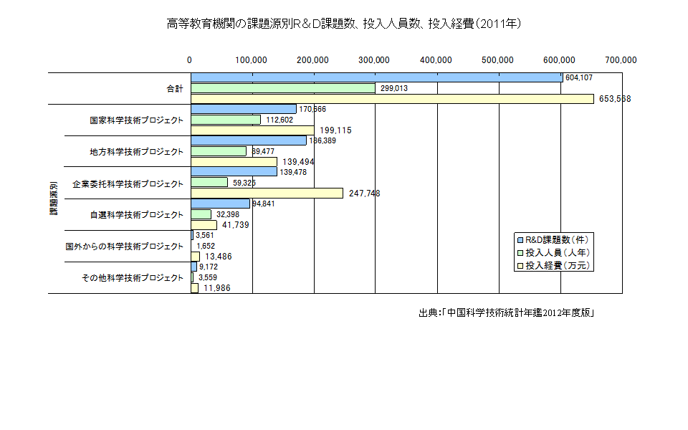Click the yellow 投入経費 legend swatch
The width and height of the screenshot is (688, 430).
tap(520, 265)
